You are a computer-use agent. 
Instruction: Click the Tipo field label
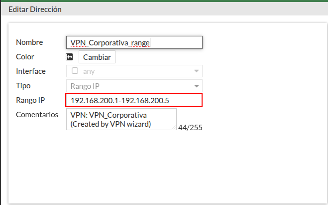coord(23,86)
